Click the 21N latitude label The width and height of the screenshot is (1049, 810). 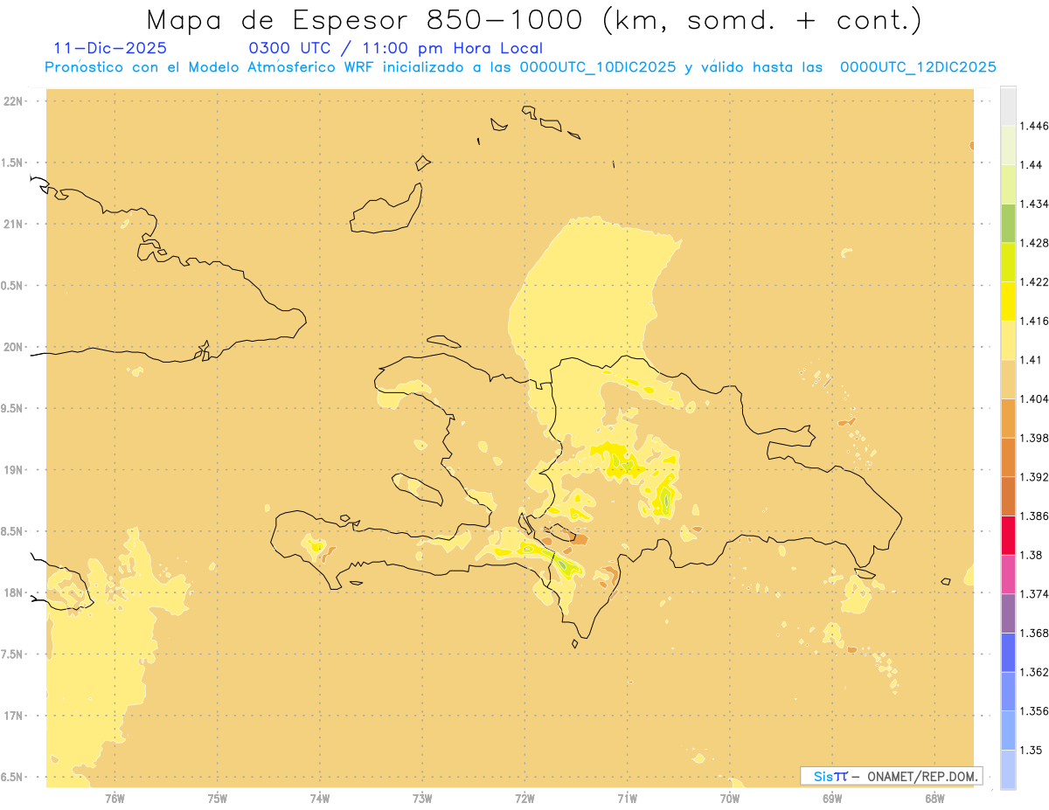click(x=13, y=224)
